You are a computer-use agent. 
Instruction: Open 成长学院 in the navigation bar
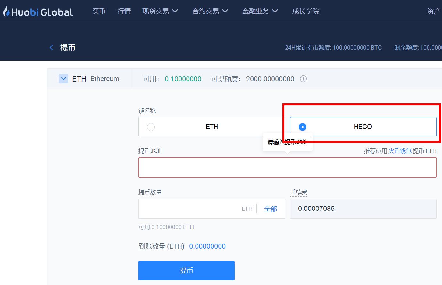pyautogui.click(x=305, y=11)
